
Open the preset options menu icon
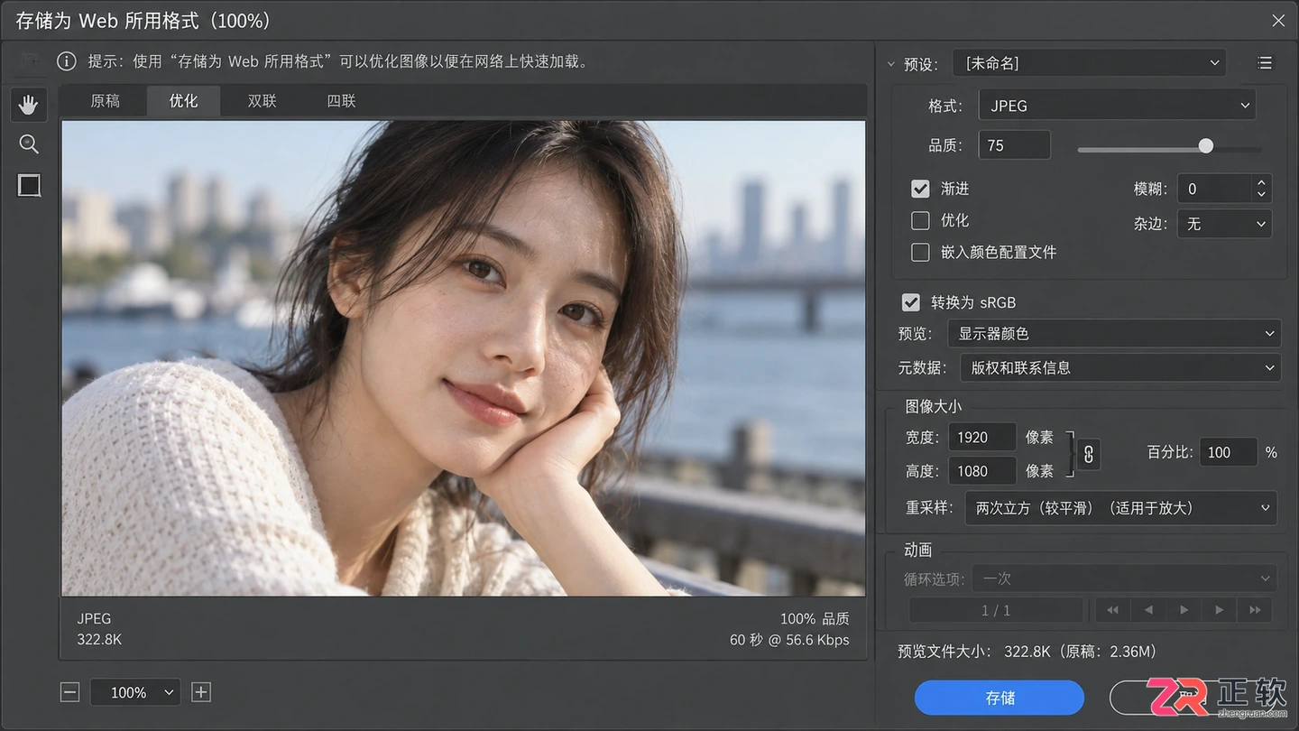[1265, 63]
